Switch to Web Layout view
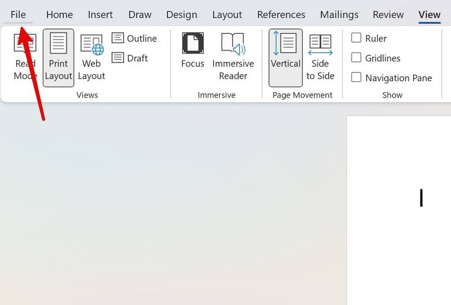The width and height of the screenshot is (451, 305). [x=91, y=57]
